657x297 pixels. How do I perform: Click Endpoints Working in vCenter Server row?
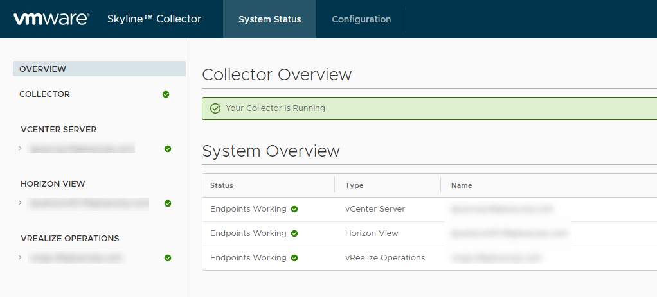tap(249, 208)
